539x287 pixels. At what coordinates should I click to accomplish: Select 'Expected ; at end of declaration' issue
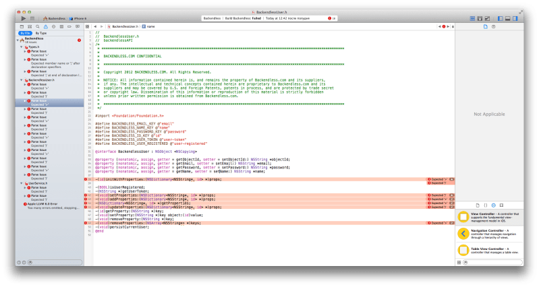click(x=50, y=73)
